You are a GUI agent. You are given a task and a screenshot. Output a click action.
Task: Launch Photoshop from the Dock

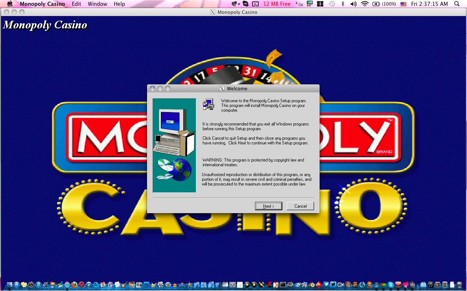[146, 285]
